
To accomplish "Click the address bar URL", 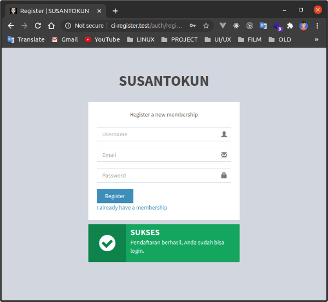I will click(147, 26).
